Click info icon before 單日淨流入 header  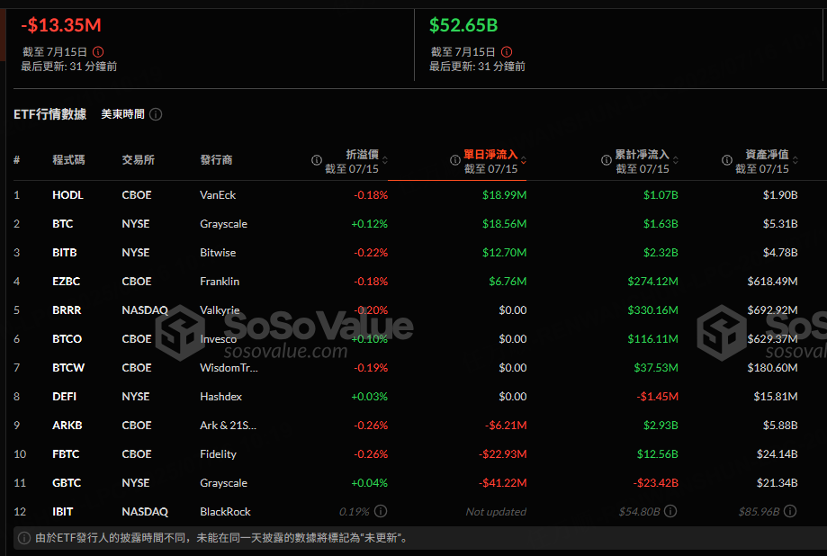pyautogui.click(x=454, y=160)
